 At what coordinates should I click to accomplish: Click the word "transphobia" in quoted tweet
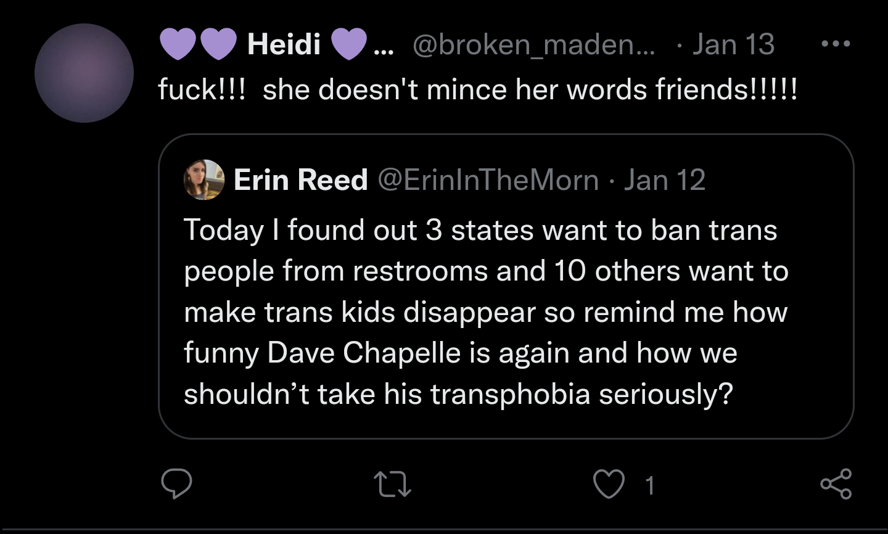[x=510, y=394]
